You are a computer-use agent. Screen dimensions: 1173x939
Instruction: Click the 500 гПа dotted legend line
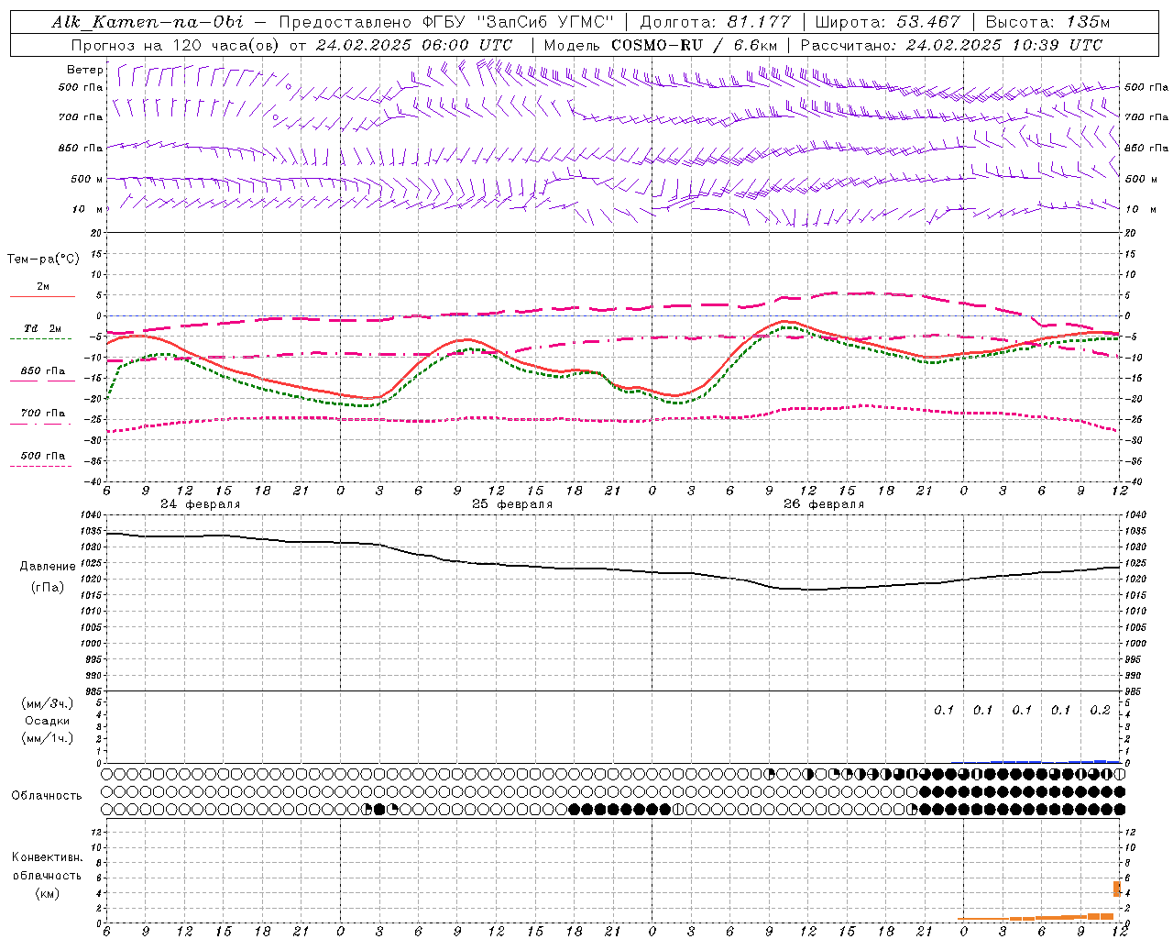(x=40, y=466)
